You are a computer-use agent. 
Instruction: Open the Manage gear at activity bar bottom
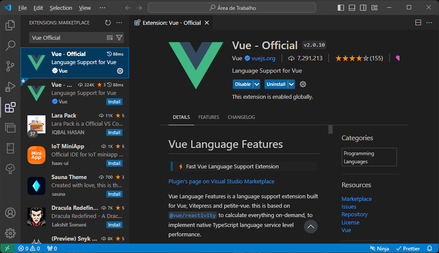click(10, 233)
